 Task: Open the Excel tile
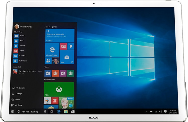[x=71, y=73]
